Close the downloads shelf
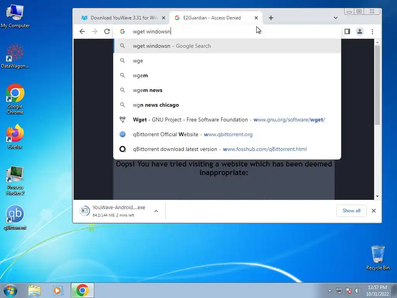The width and height of the screenshot is (397, 298). pos(373,211)
